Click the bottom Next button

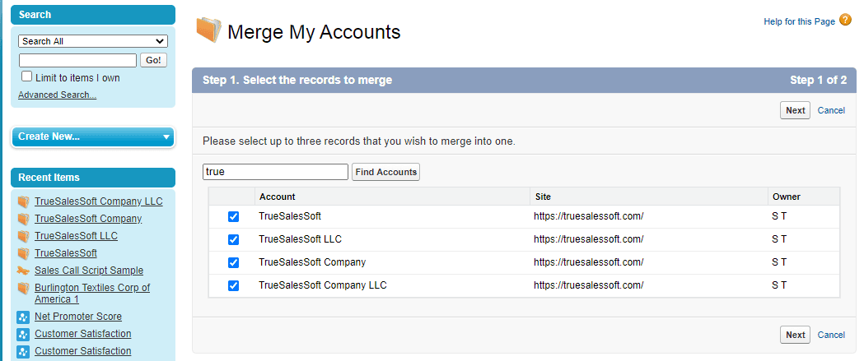click(x=795, y=336)
